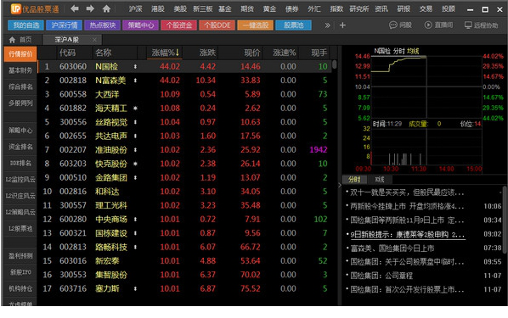Select 基本财务 in the left sidebar
This screenshot has width=508, height=318.
pyautogui.click(x=20, y=70)
